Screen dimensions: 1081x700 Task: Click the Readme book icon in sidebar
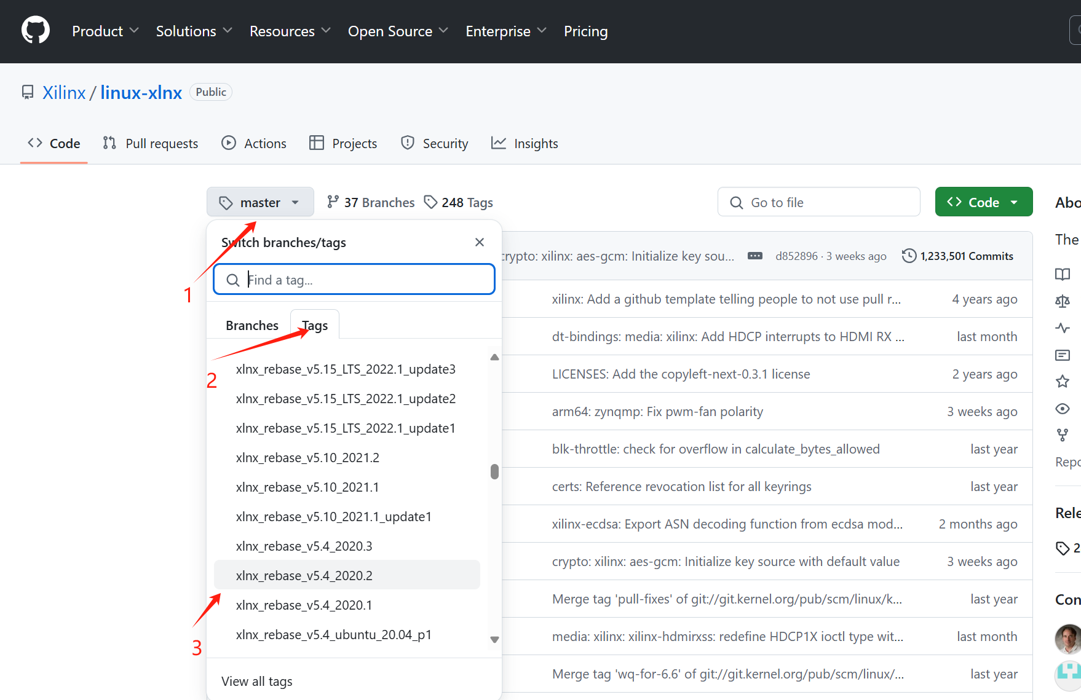(1063, 274)
